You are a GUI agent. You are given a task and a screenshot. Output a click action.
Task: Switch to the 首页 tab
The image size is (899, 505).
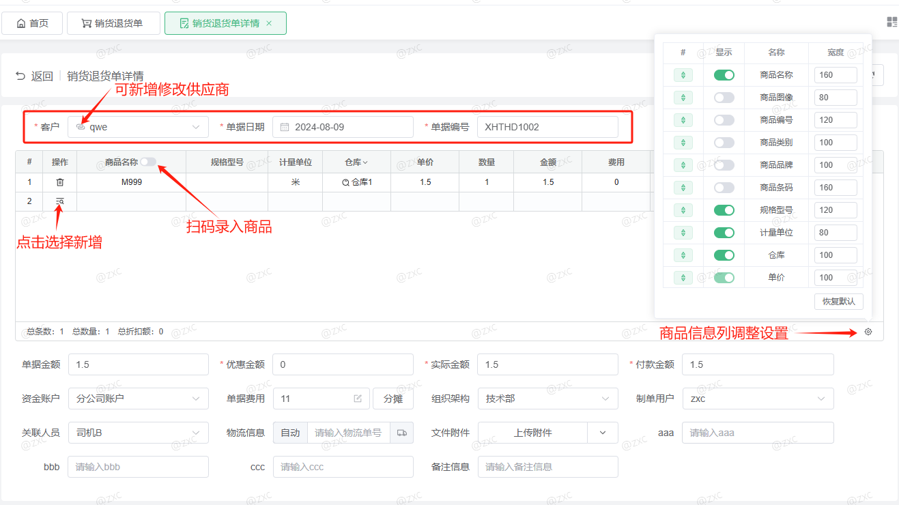pos(32,23)
